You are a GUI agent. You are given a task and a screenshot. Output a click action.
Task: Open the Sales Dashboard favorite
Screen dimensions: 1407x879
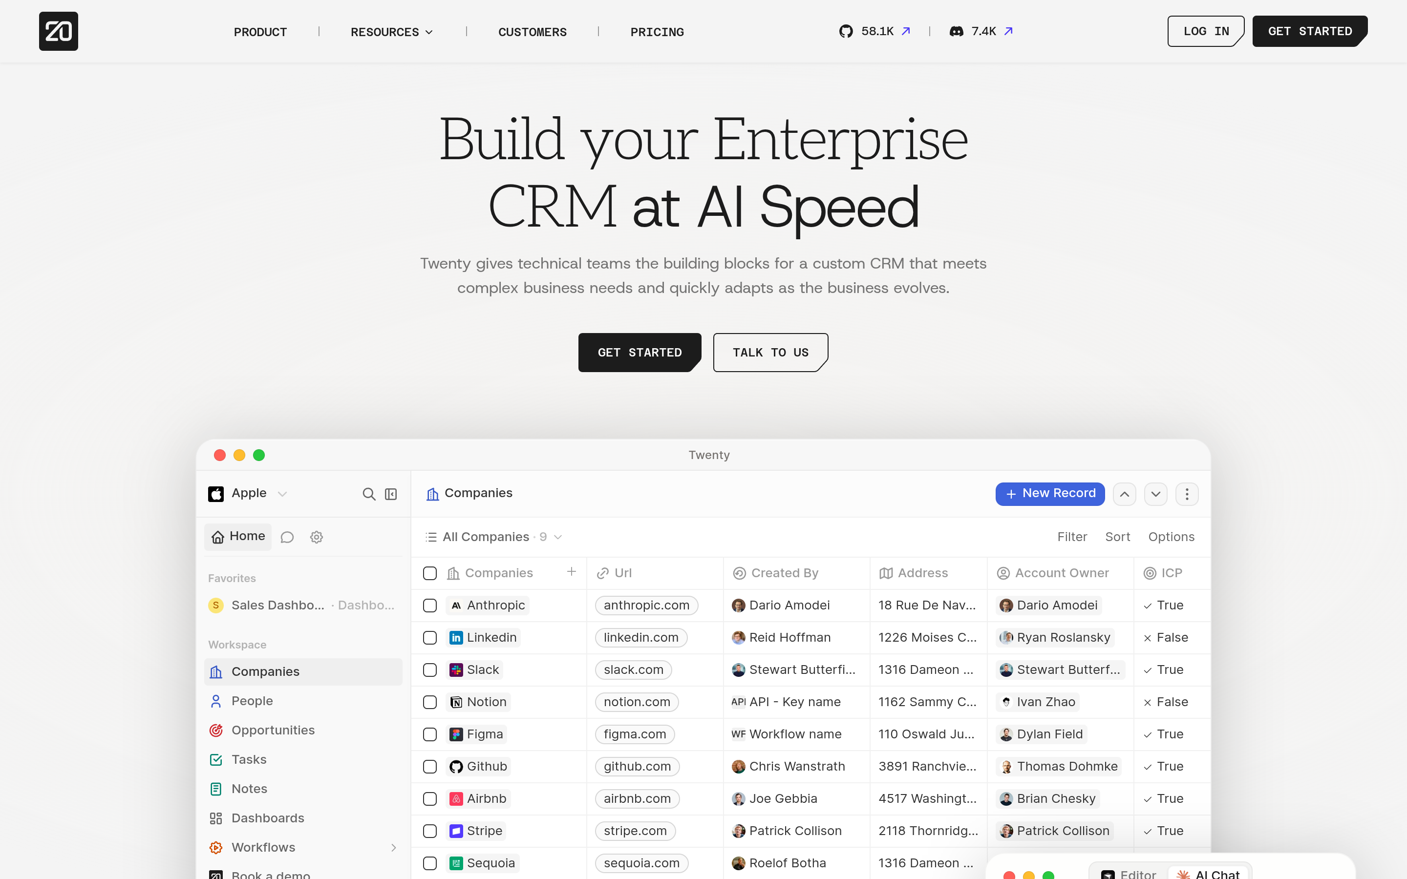[x=303, y=605]
